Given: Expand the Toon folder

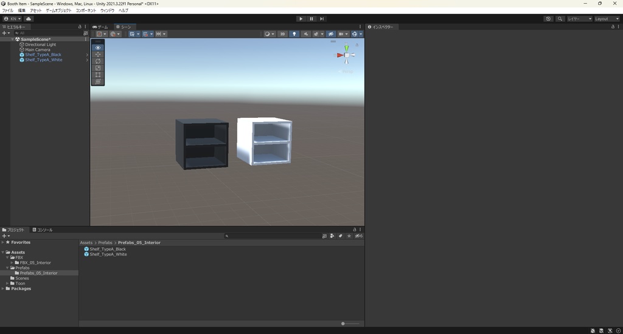Looking at the screenshot, I should (x=7, y=284).
